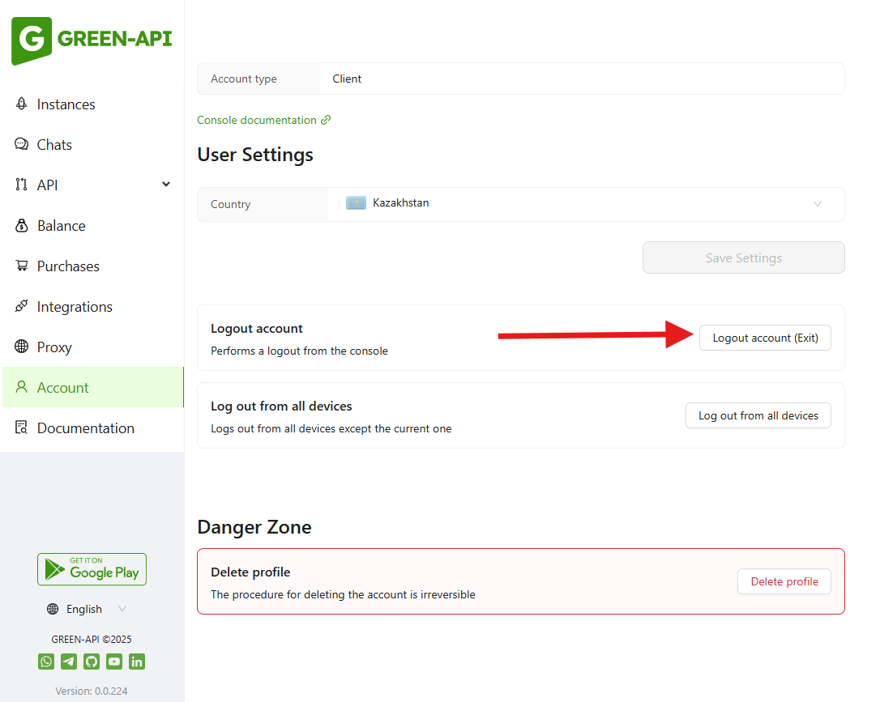
Task: Expand the API submenu chevron
Action: (x=166, y=185)
